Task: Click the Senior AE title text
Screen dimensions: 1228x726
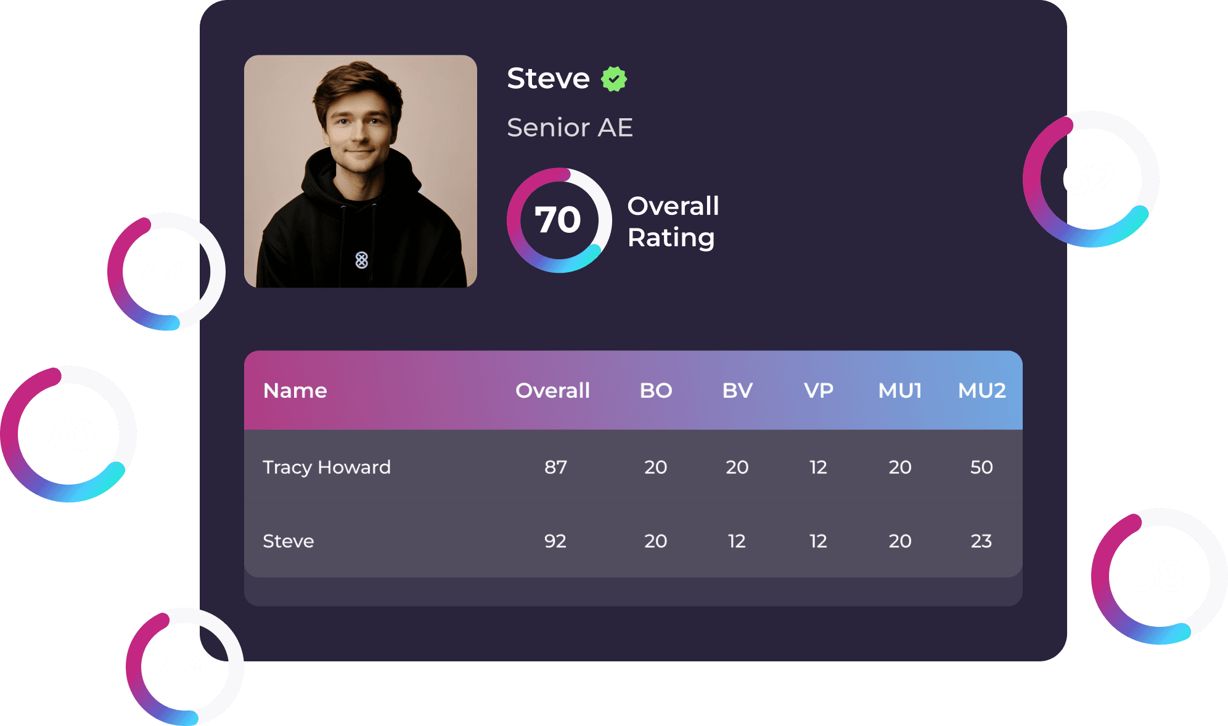Action: coord(570,127)
